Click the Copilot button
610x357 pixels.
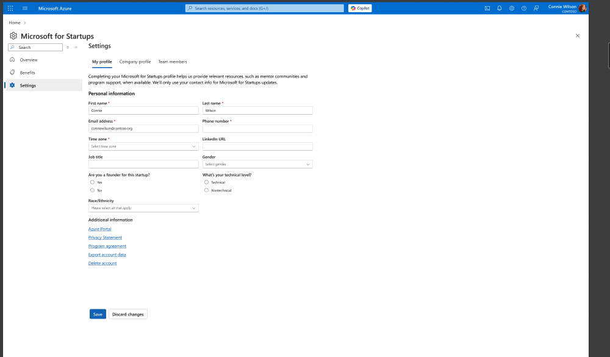pos(360,8)
